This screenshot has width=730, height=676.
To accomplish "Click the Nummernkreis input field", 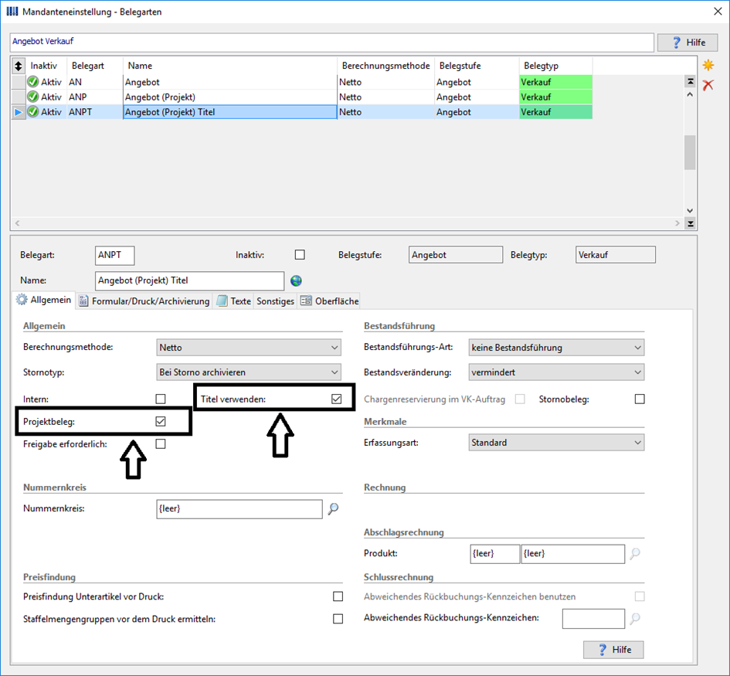I will point(239,509).
